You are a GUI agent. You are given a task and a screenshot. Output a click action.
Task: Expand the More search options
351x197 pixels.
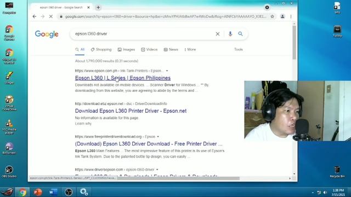tap(190, 50)
